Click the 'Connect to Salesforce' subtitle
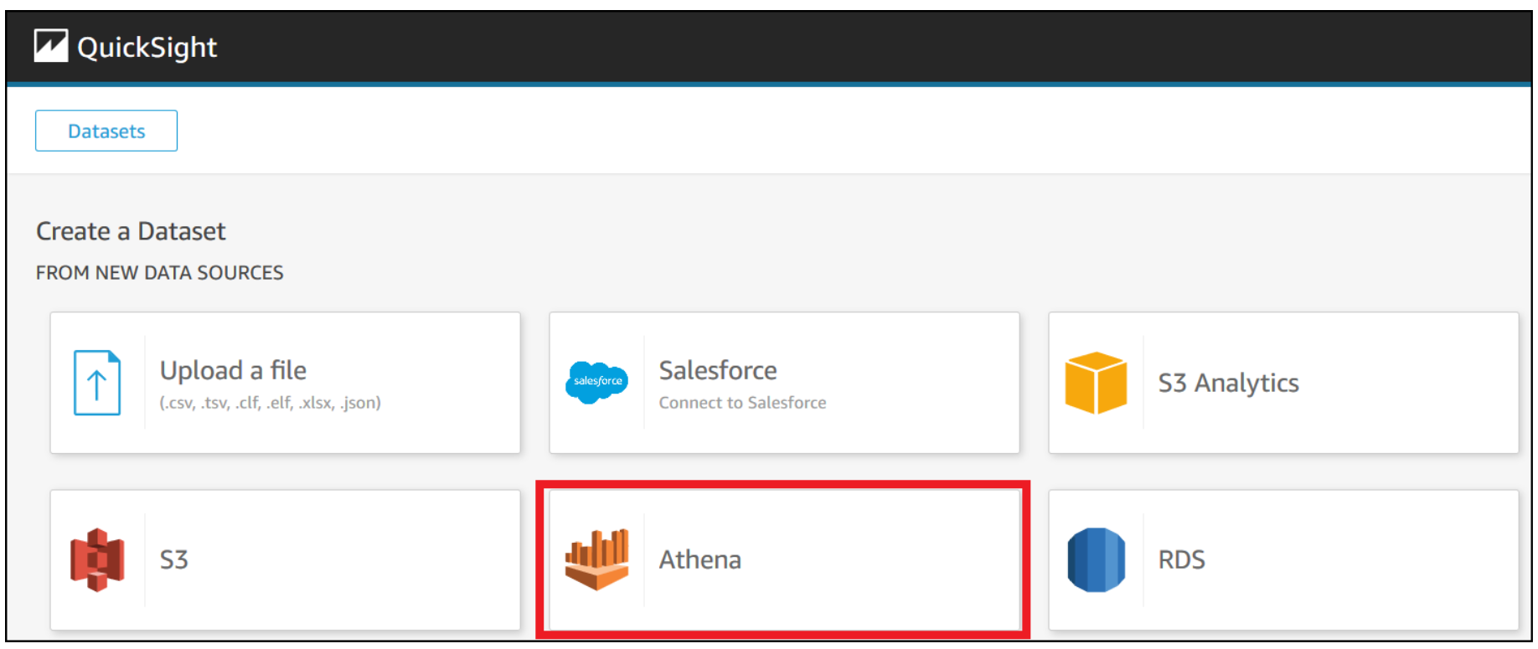Image resolution: width=1538 pixels, height=649 pixels. 742,403
